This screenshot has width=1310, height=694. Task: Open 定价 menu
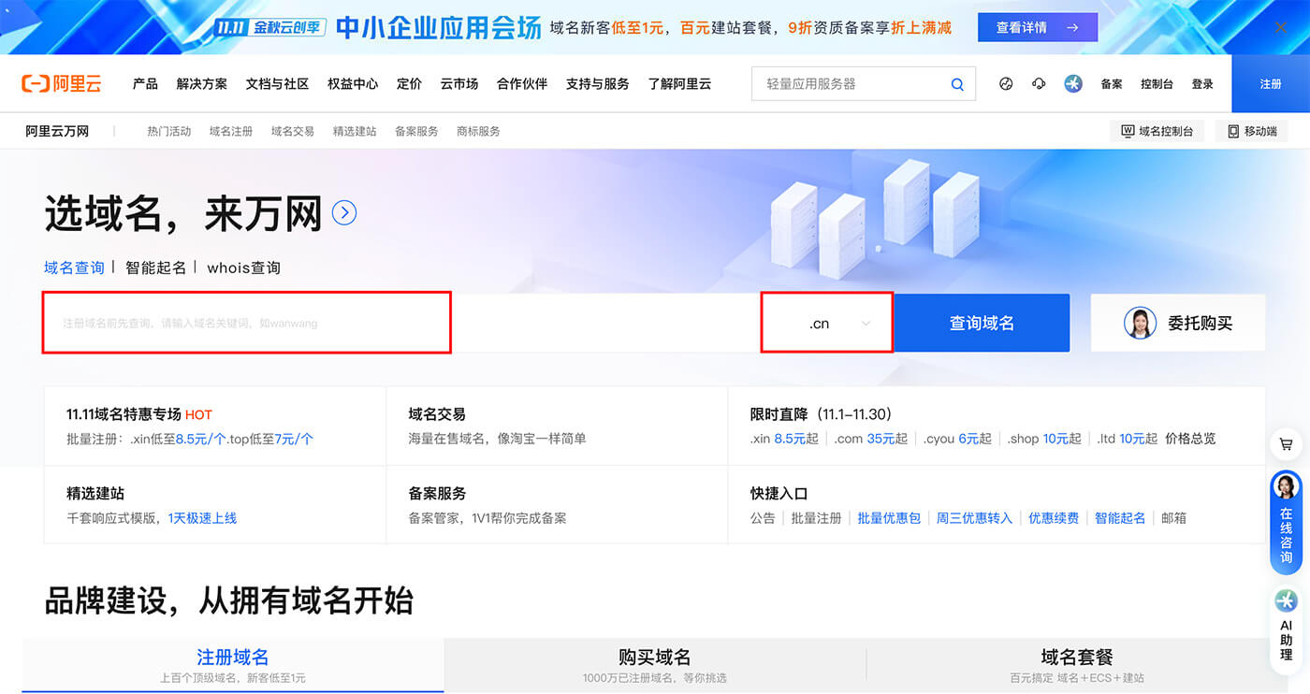point(409,84)
